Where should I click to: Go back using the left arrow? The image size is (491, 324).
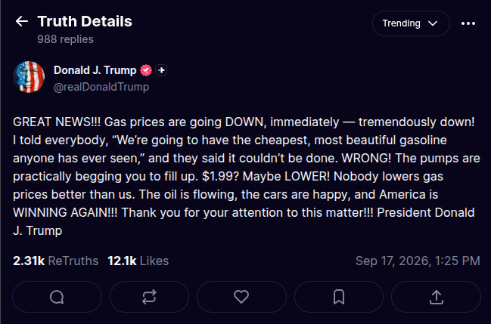pyautogui.click(x=22, y=21)
